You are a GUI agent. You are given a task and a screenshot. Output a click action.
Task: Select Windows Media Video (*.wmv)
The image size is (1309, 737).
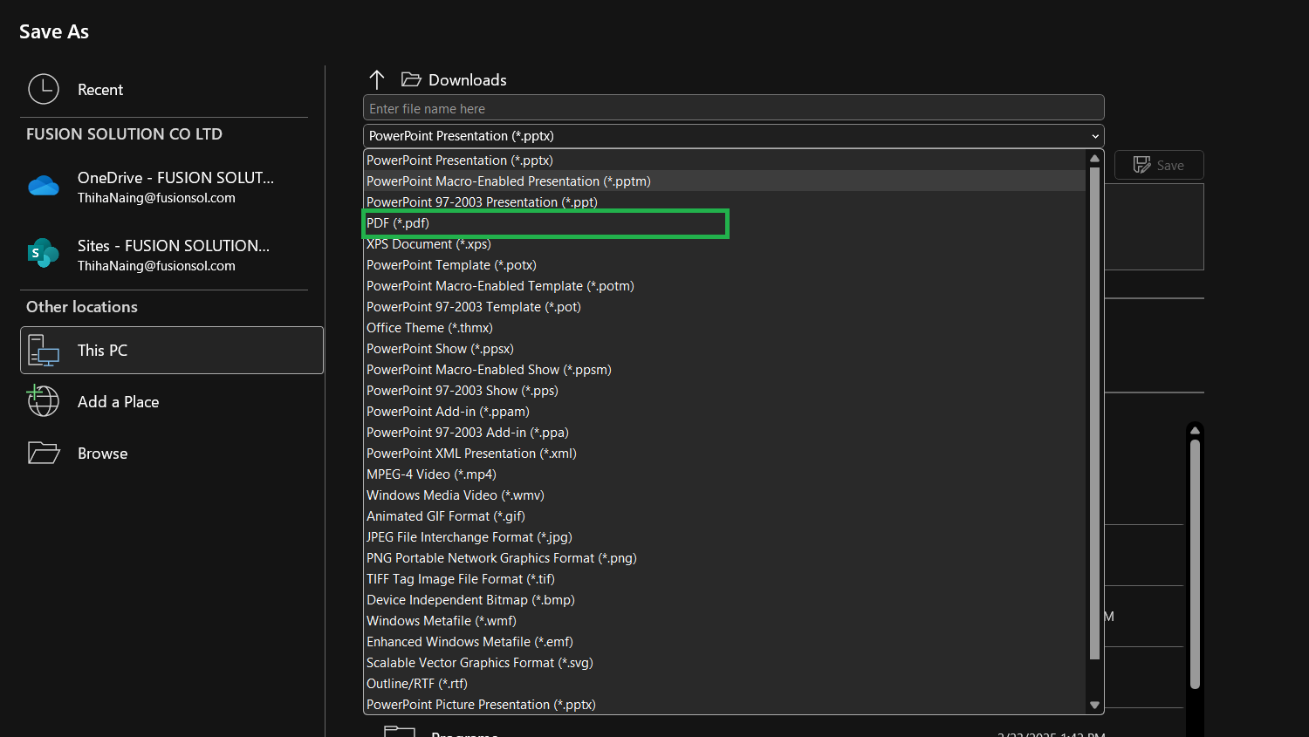(725, 495)
